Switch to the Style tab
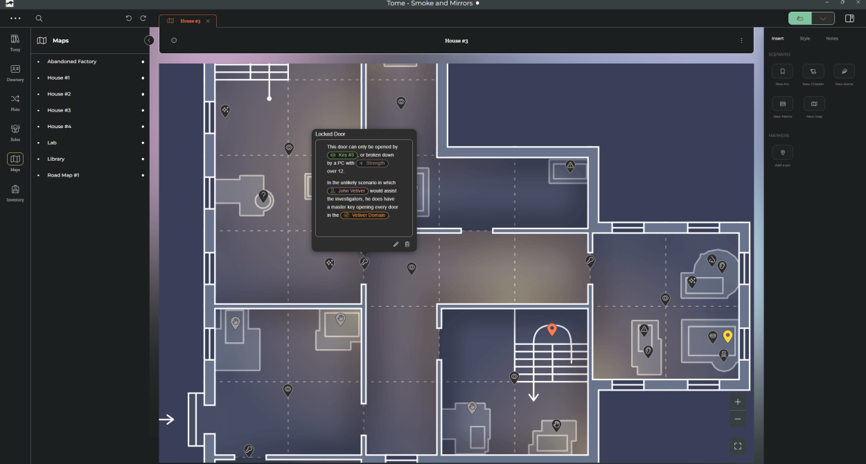The image size is (866, 464). pos(804,39)
